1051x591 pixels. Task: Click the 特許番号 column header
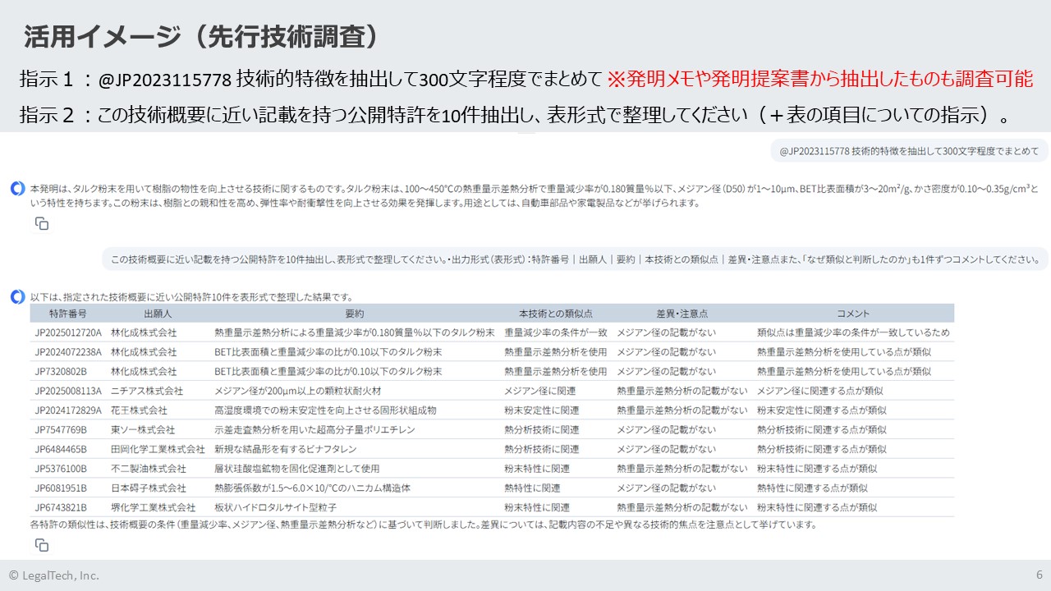click(67, 314)
